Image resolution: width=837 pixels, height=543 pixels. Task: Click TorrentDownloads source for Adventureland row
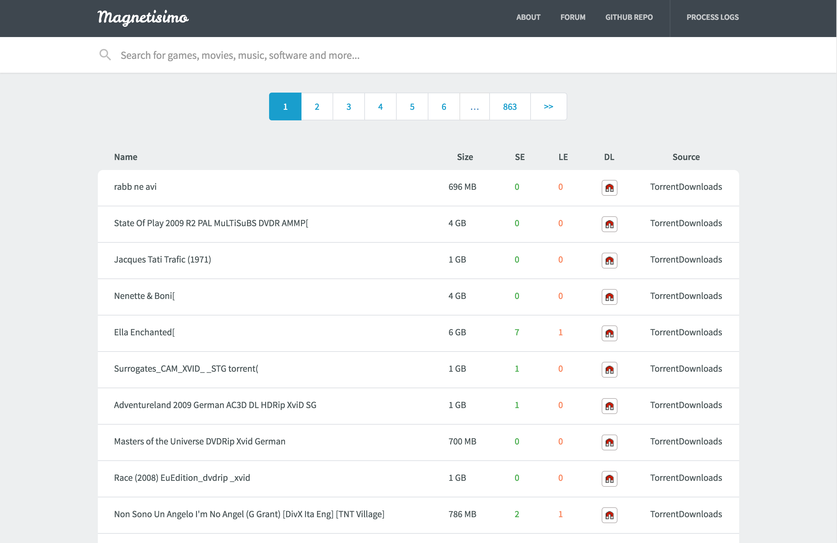pyautogui.click(x=686, y=405)
